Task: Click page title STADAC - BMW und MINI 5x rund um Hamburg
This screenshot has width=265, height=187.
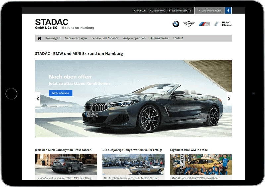Action: [79, 54]
